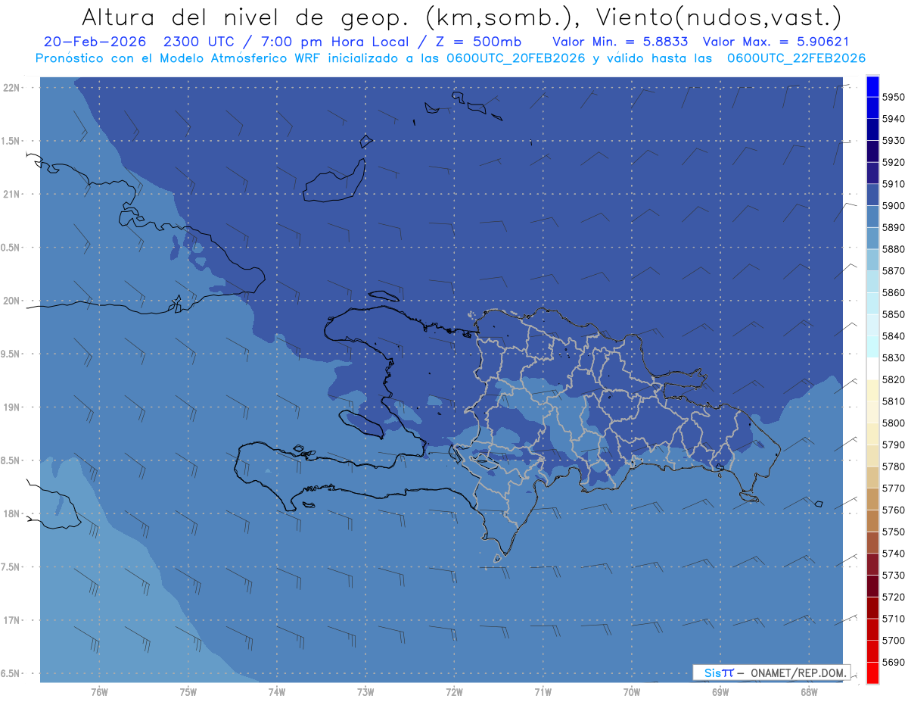Viewport: 908px width, 702px height.
Task: Click the color swatch between 5900 and 5910
Action: pyautogui.click(x=872, y=195)
